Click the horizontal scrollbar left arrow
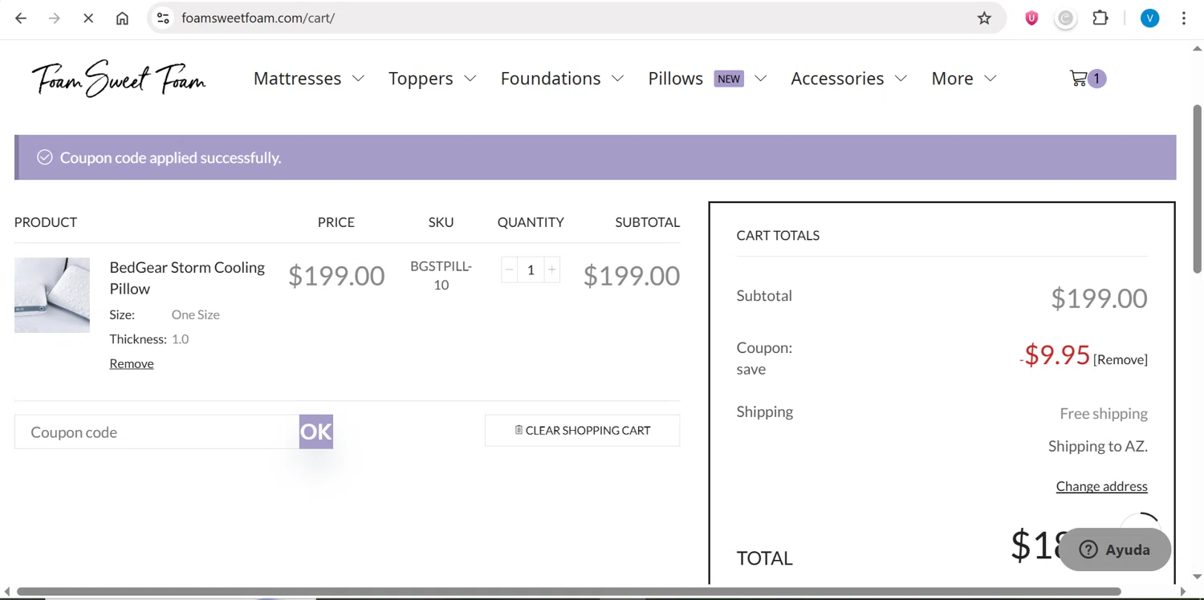Screen dimensions: 1204x600 point(7,592)
